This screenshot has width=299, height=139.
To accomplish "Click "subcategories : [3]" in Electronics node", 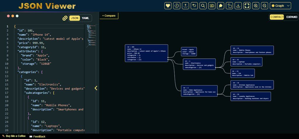I will pos(193,67).
